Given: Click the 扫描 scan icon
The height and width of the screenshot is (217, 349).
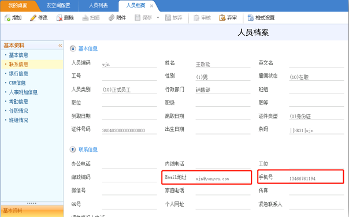Looking at the screenshot, I should pos(86,18).
